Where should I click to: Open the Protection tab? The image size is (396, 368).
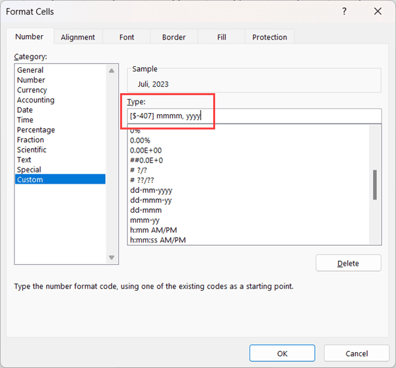(x=269, y=37)
